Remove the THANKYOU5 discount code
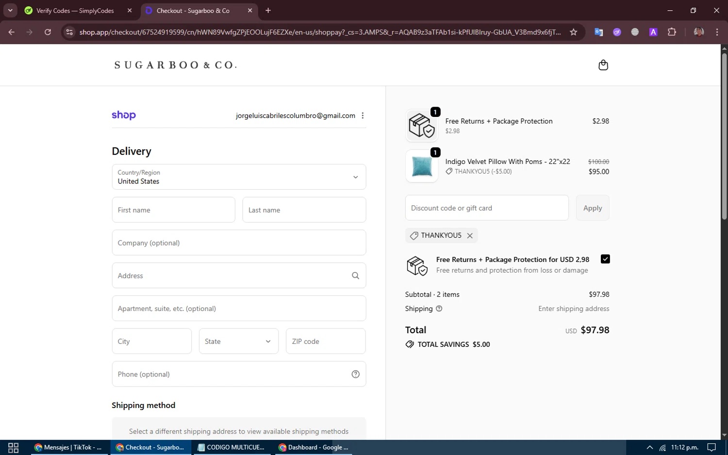The height and width of the screenshot is (455, 728). click(x=470, y=235)
